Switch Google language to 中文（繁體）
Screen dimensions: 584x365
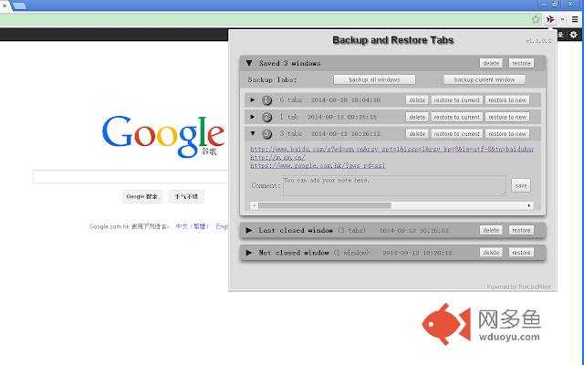tap(193, 226)
